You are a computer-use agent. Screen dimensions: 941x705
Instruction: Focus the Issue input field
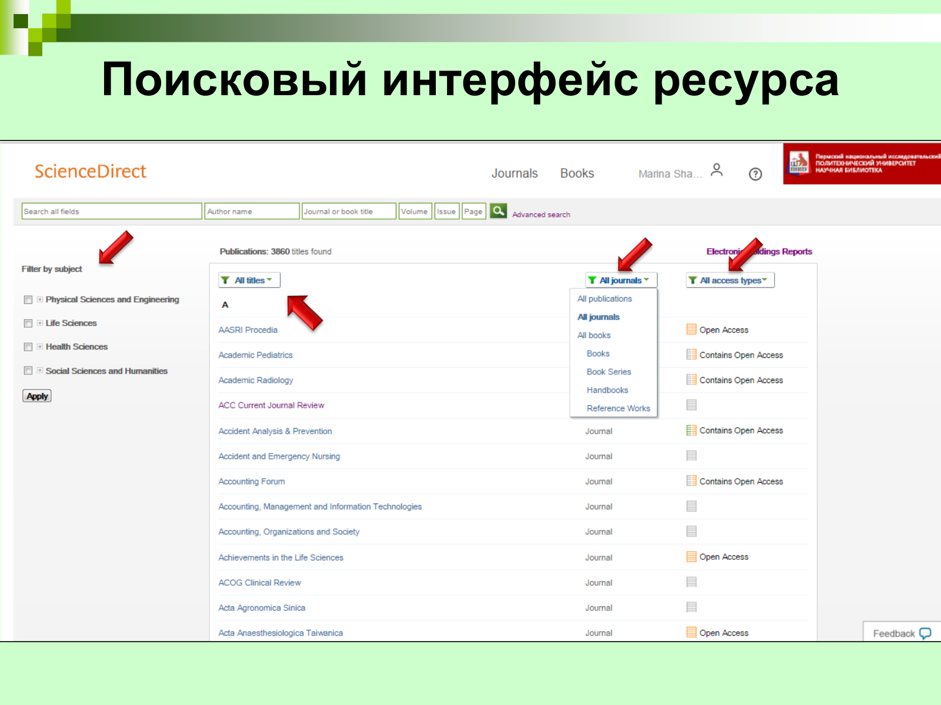point(447,211)
